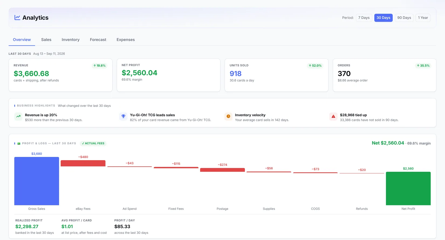Click the trophy icon for Yu-Gi-Oh! TCG leads sales
Screen dimensions: 445x240
pyautogui.click(x=123, y=116)
